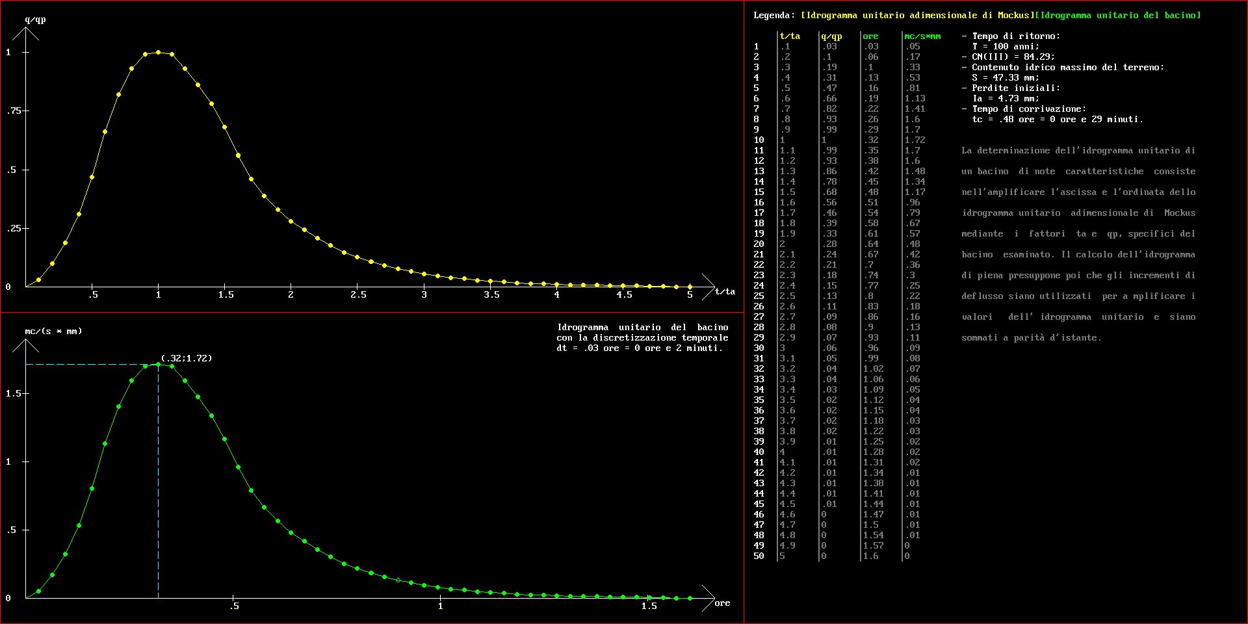The height and width of the screenshot is (624, 1248).
Task: Click the 't/ta' table column header
Action: (x=790, y=36)
